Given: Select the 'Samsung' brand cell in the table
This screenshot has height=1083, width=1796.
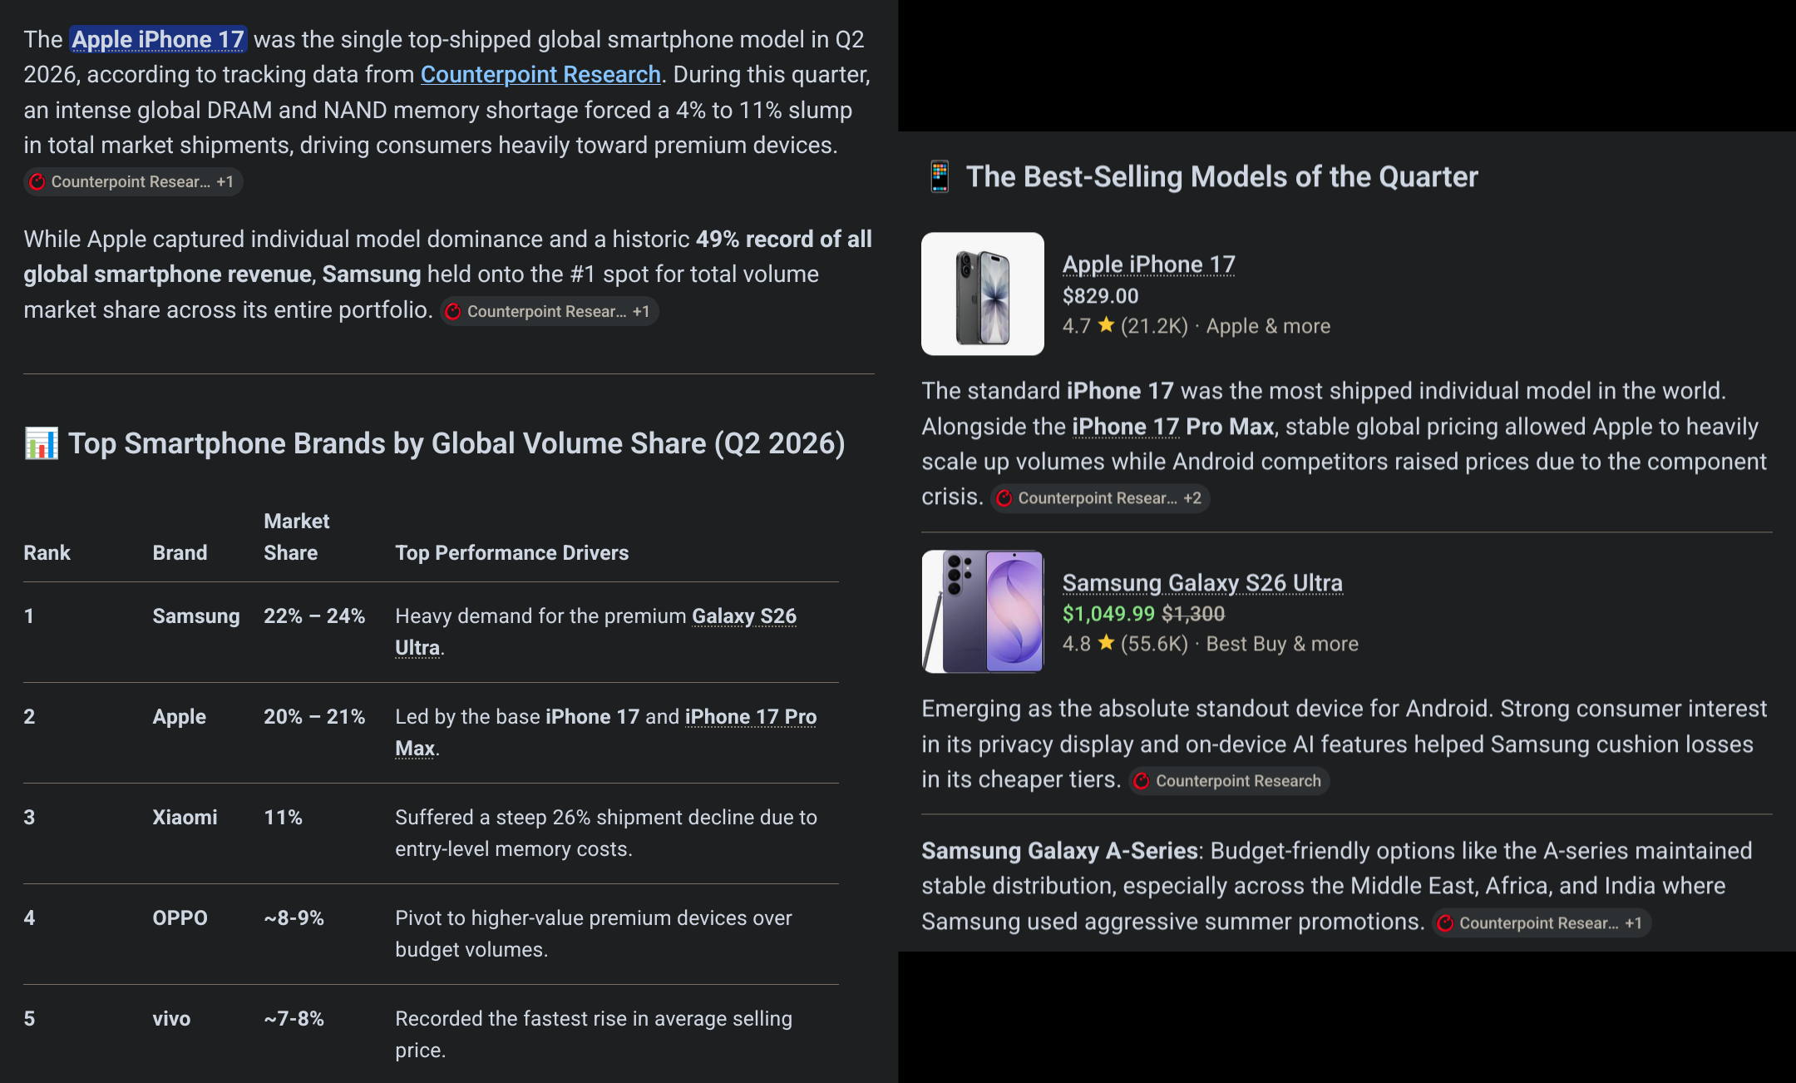Looking at the screenshot, I should [196, 616].
